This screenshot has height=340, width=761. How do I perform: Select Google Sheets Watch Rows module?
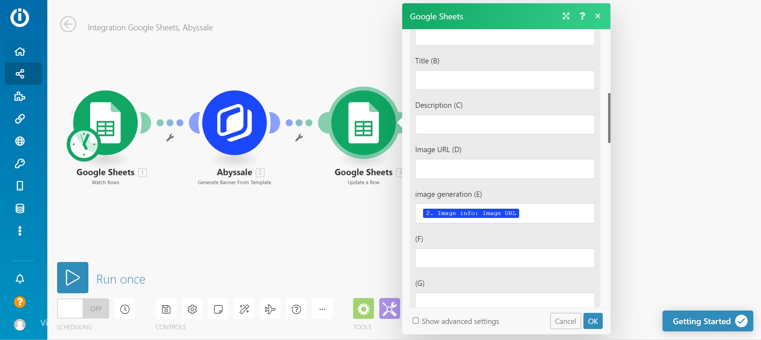click(106, 123)
